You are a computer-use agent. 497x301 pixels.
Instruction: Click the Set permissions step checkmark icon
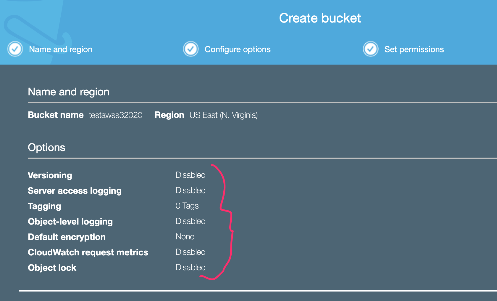370,49
